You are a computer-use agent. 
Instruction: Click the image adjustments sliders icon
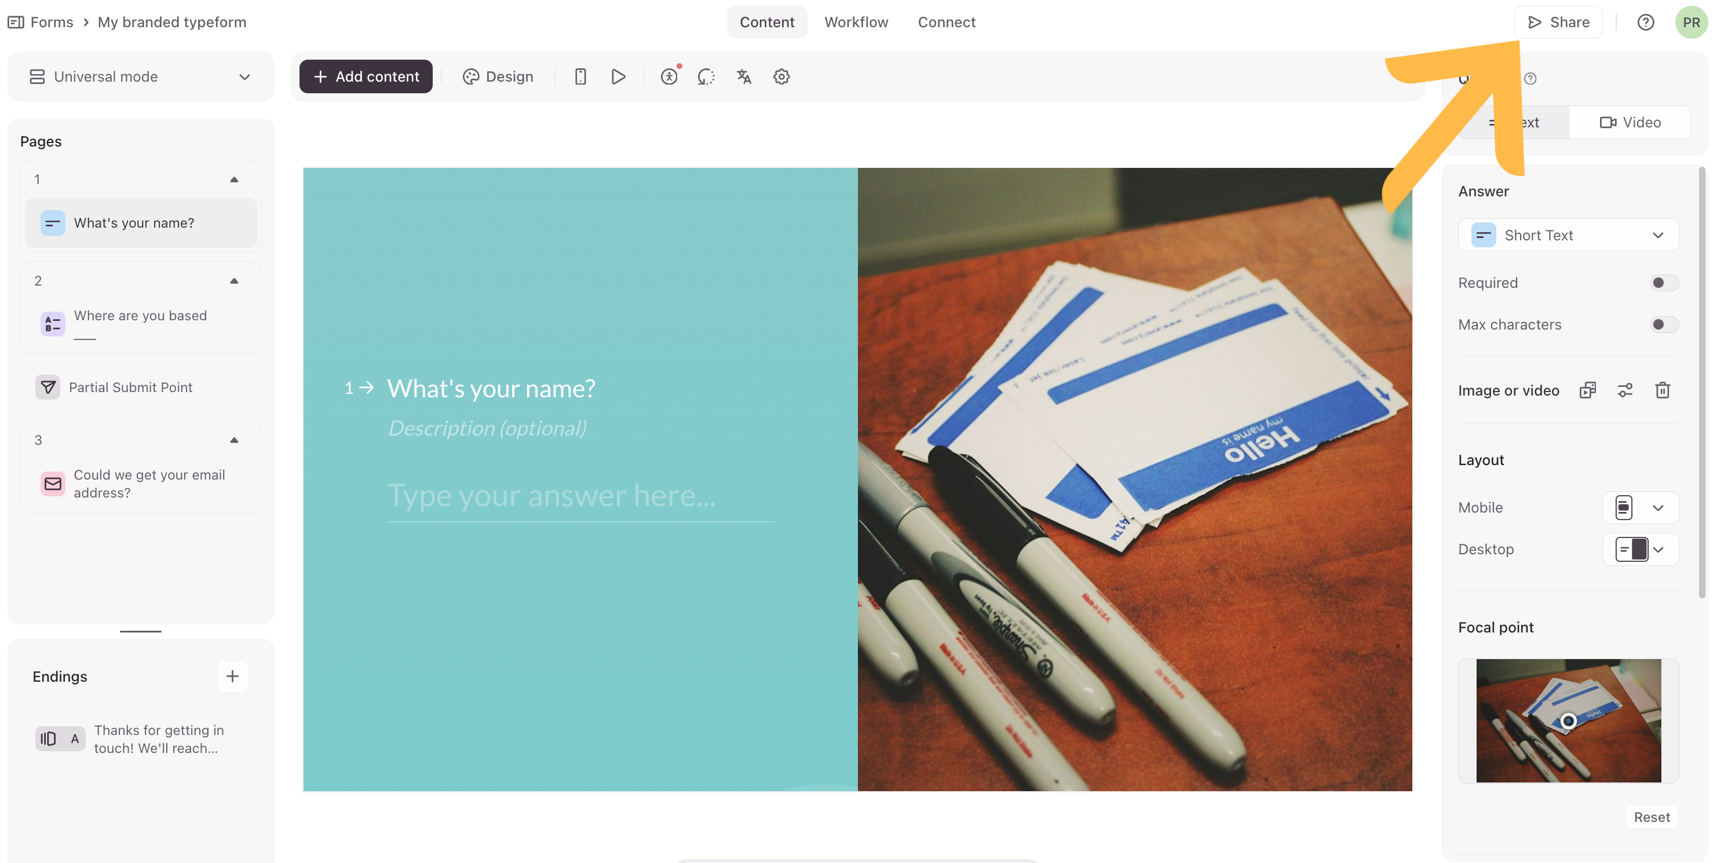pos(1625,390)
